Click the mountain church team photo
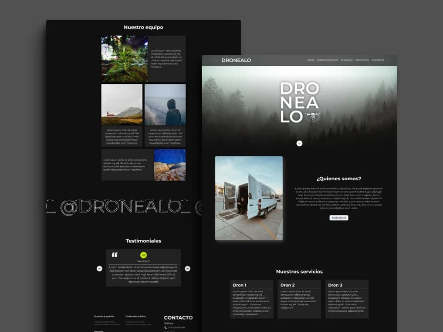This screenshot has height=332, width=443. point(122,105)
